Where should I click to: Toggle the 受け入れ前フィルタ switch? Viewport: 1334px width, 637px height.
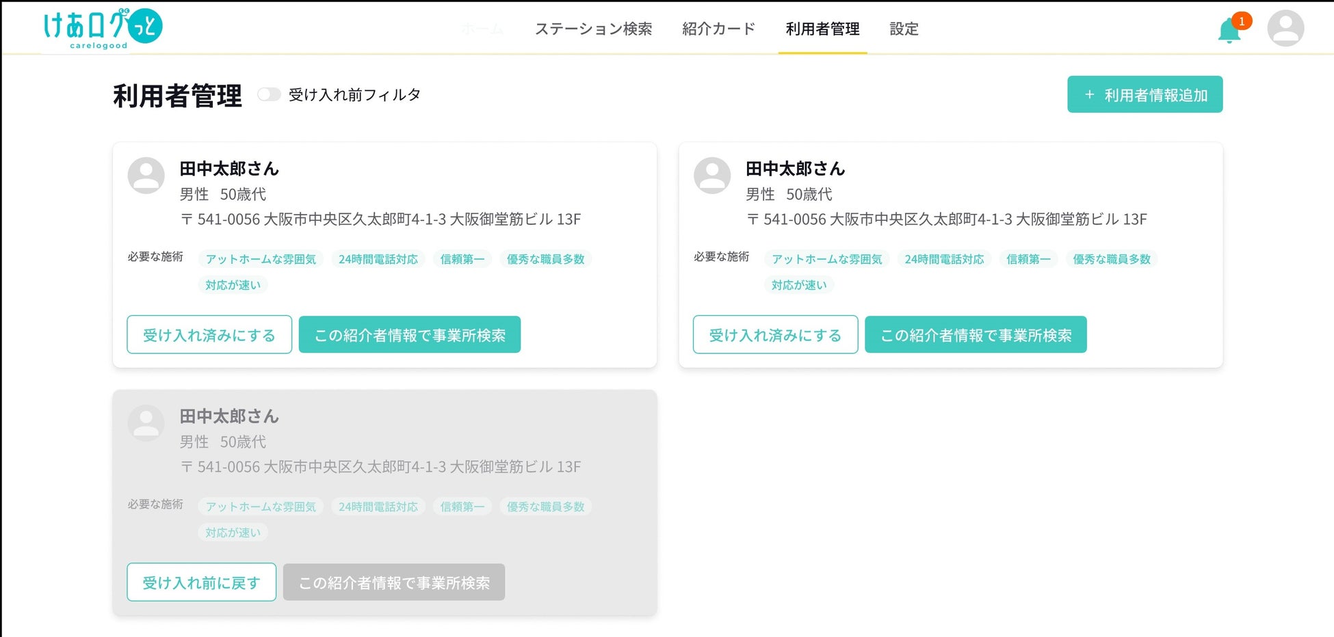[269, 95]
